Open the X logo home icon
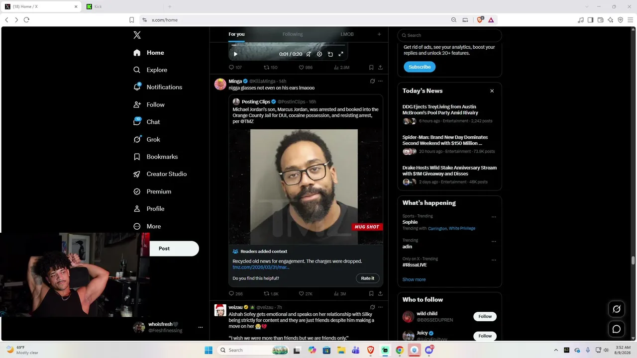 click(137, 35)
